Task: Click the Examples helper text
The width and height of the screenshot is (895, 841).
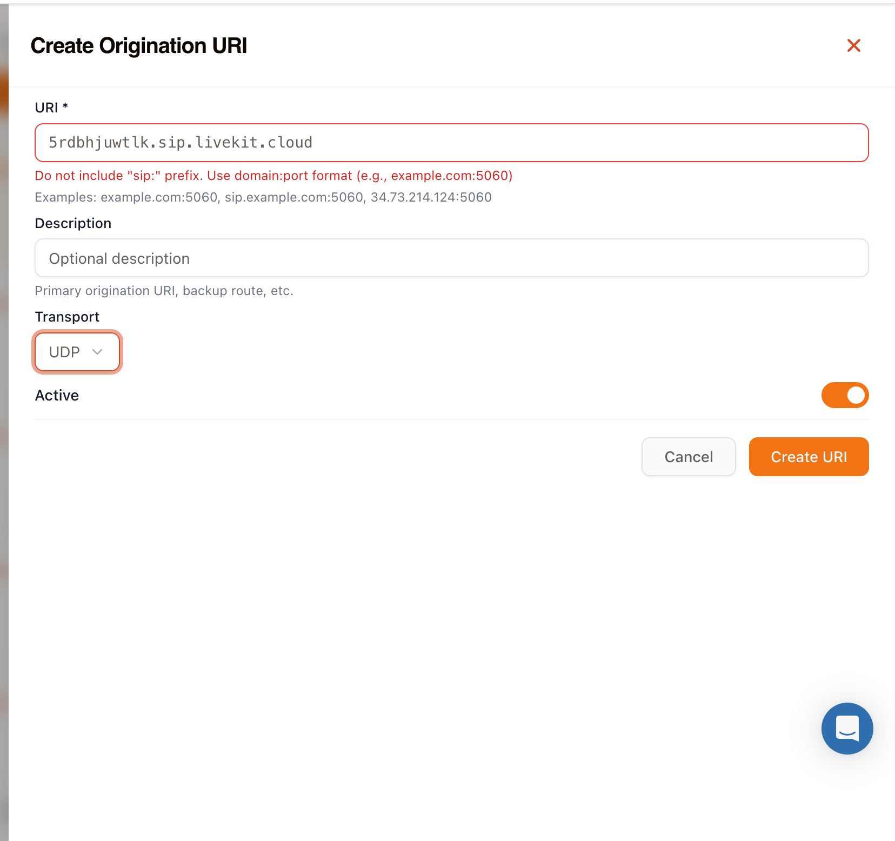Action: tap(263, 197)
